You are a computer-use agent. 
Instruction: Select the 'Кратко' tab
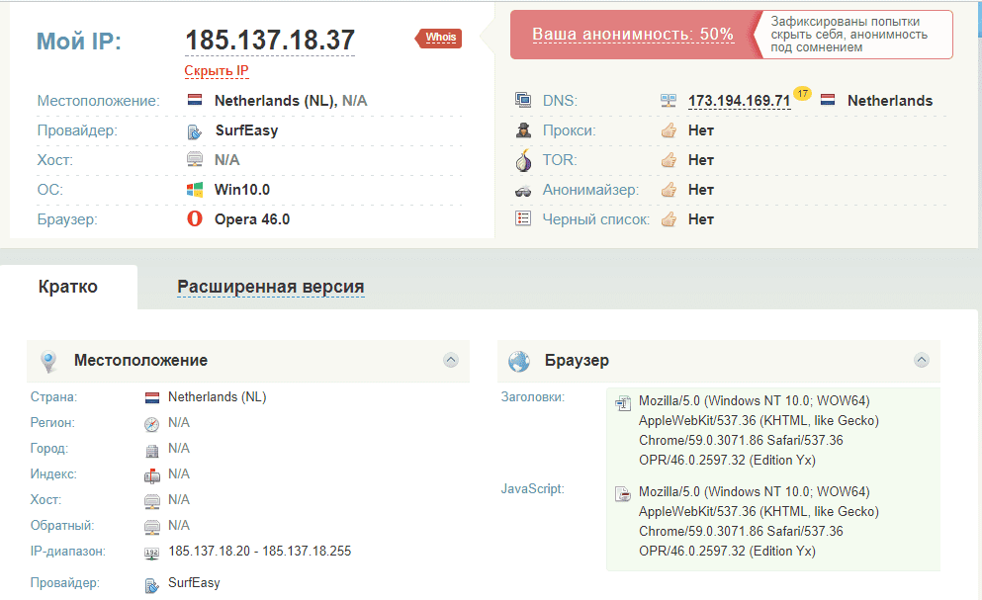68,287
